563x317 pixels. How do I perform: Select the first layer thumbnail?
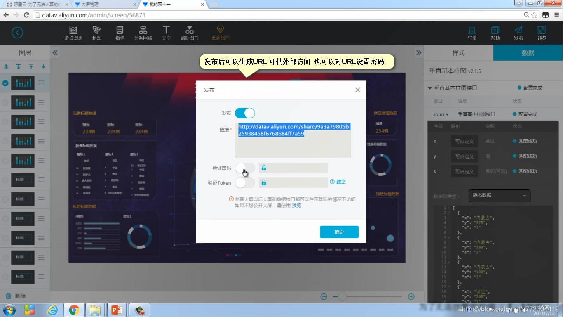(x=23, y=83)
